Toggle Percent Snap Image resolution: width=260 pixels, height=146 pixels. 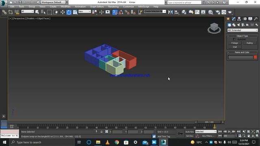127,12
